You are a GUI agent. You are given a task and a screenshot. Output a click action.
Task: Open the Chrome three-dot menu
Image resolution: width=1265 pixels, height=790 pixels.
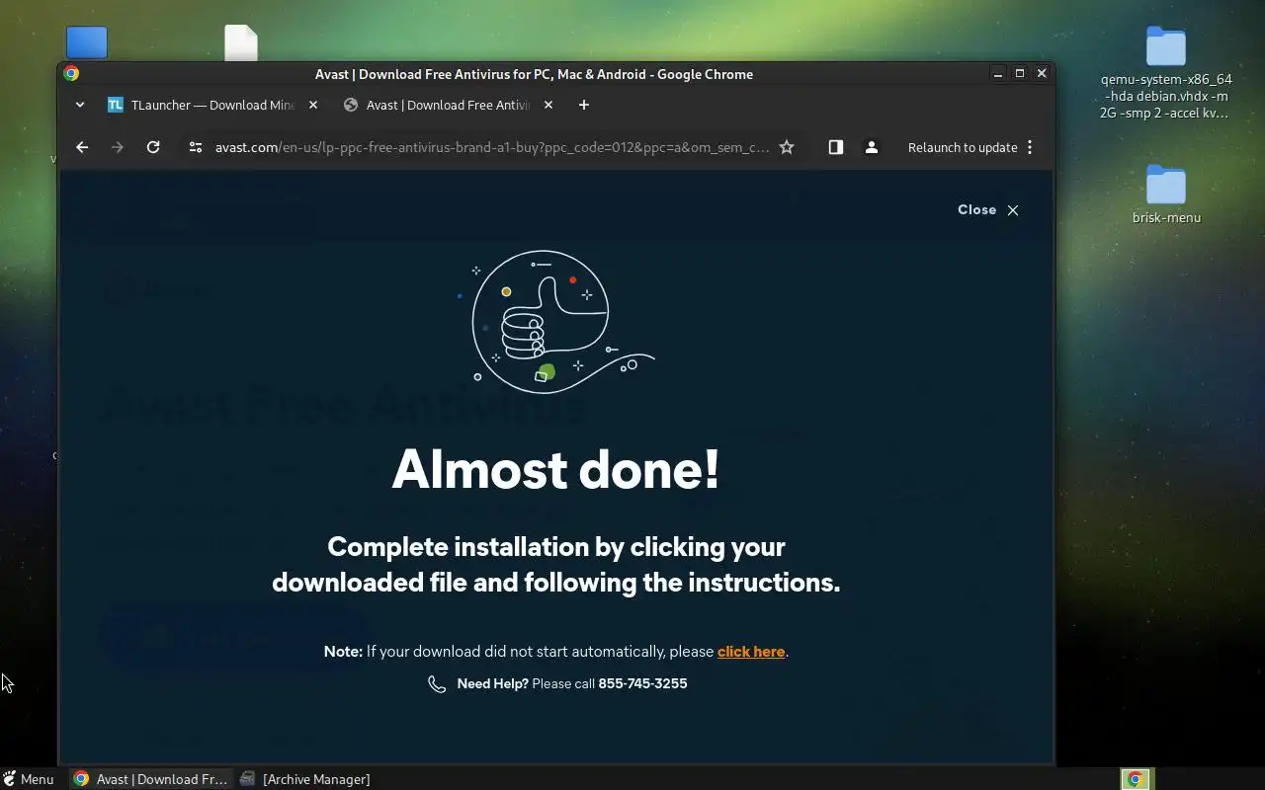pyautogui.click(x=1030, y=147)
